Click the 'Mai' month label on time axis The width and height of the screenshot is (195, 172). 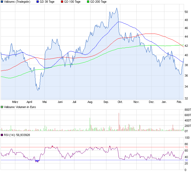point(45,102)
